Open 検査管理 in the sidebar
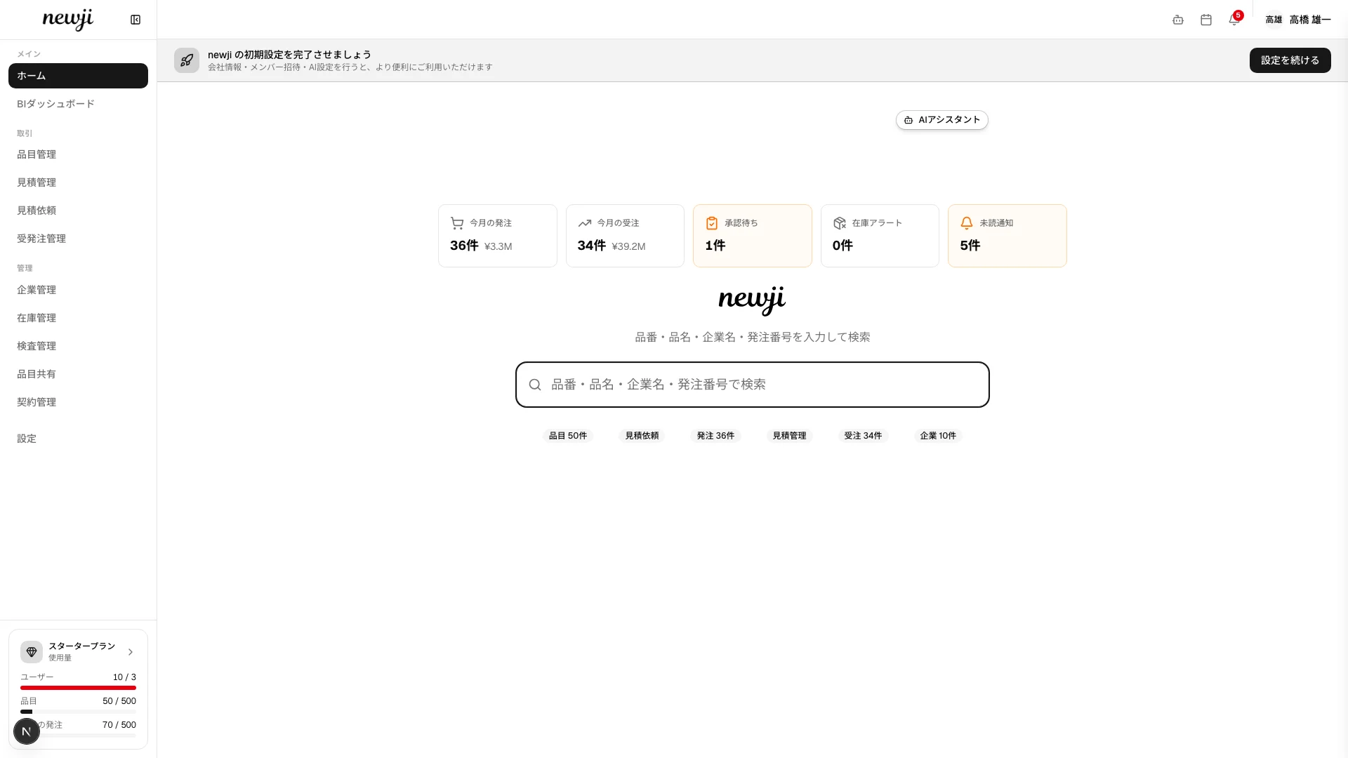This screenshot has height=758, width=1348. (78, 346)
